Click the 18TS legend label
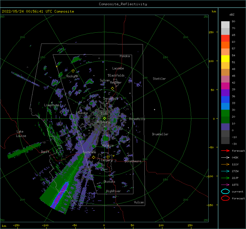This screenshot has height=229, width=246. coord(235,185)
